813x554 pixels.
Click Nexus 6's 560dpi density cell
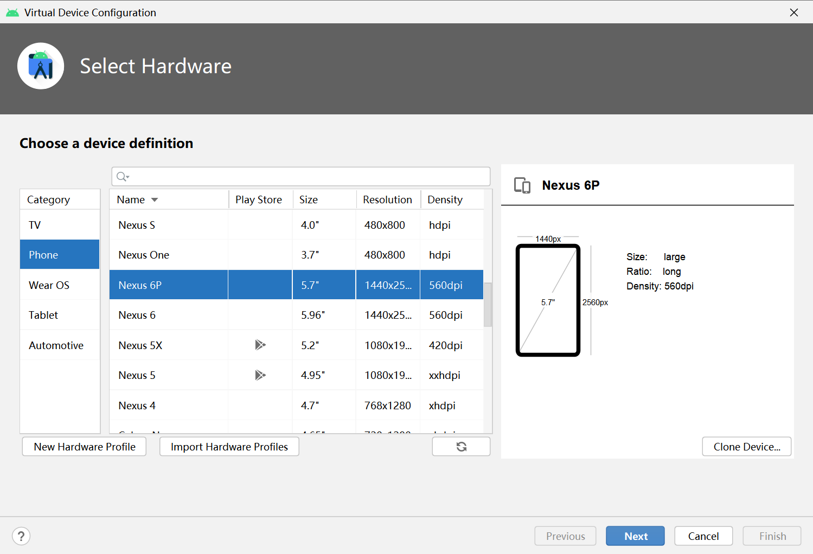tap(446, 315)
